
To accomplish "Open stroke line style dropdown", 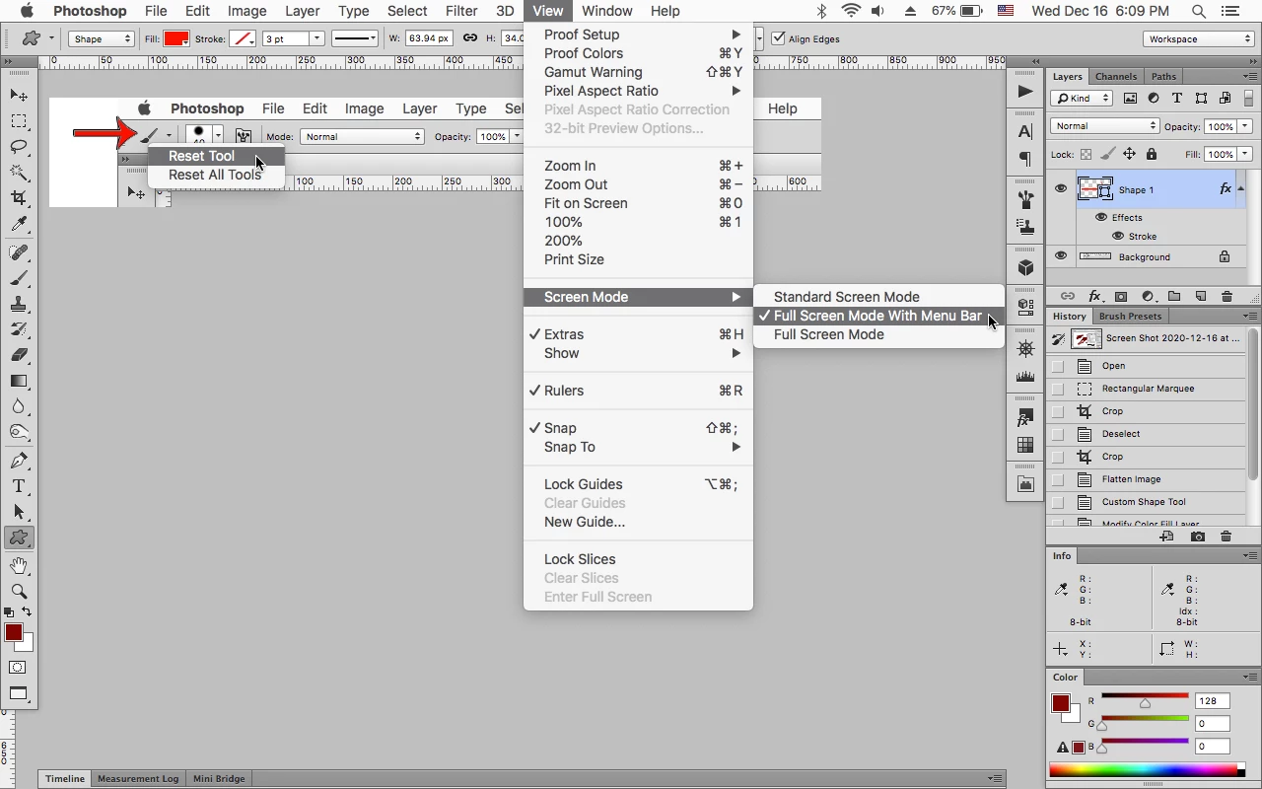I will click(355, 38).
